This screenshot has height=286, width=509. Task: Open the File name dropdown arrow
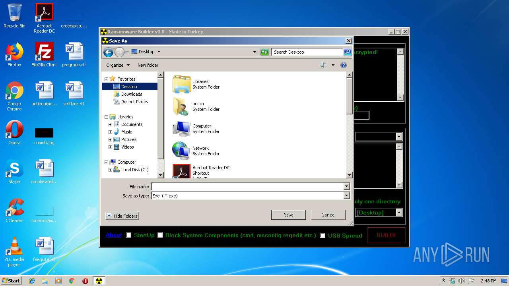click(346, 187)
